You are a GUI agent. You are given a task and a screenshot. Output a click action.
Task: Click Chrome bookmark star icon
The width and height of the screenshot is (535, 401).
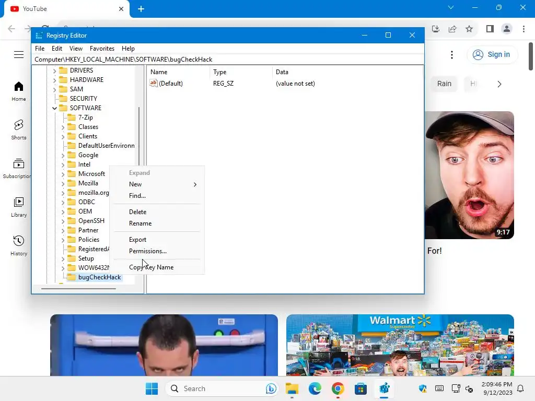click(469, 29)
